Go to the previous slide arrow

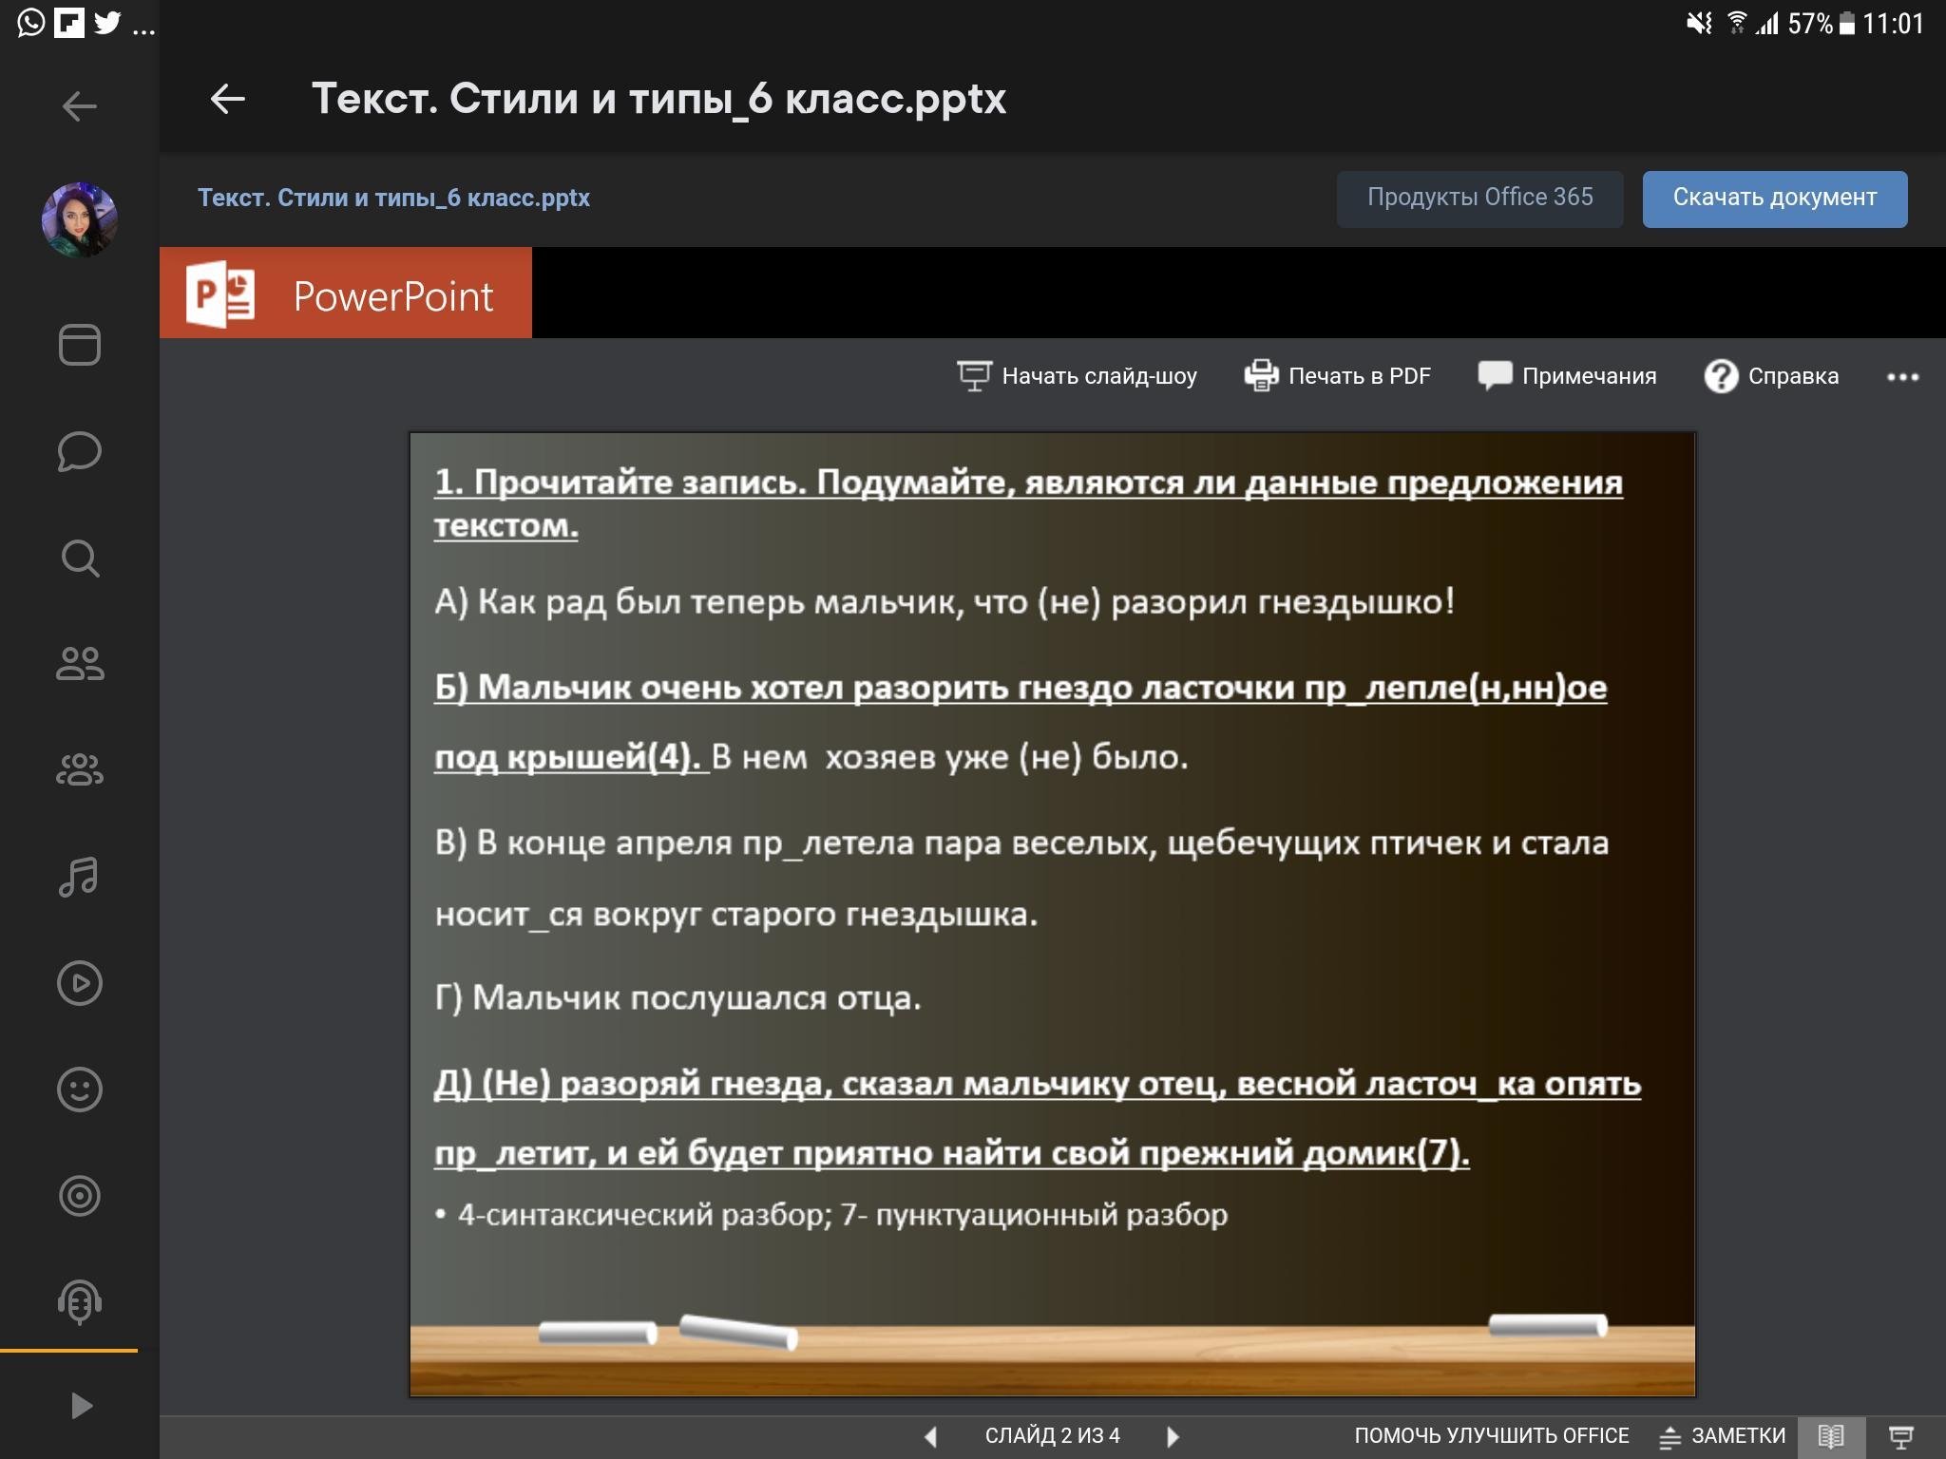point(931,1436)
